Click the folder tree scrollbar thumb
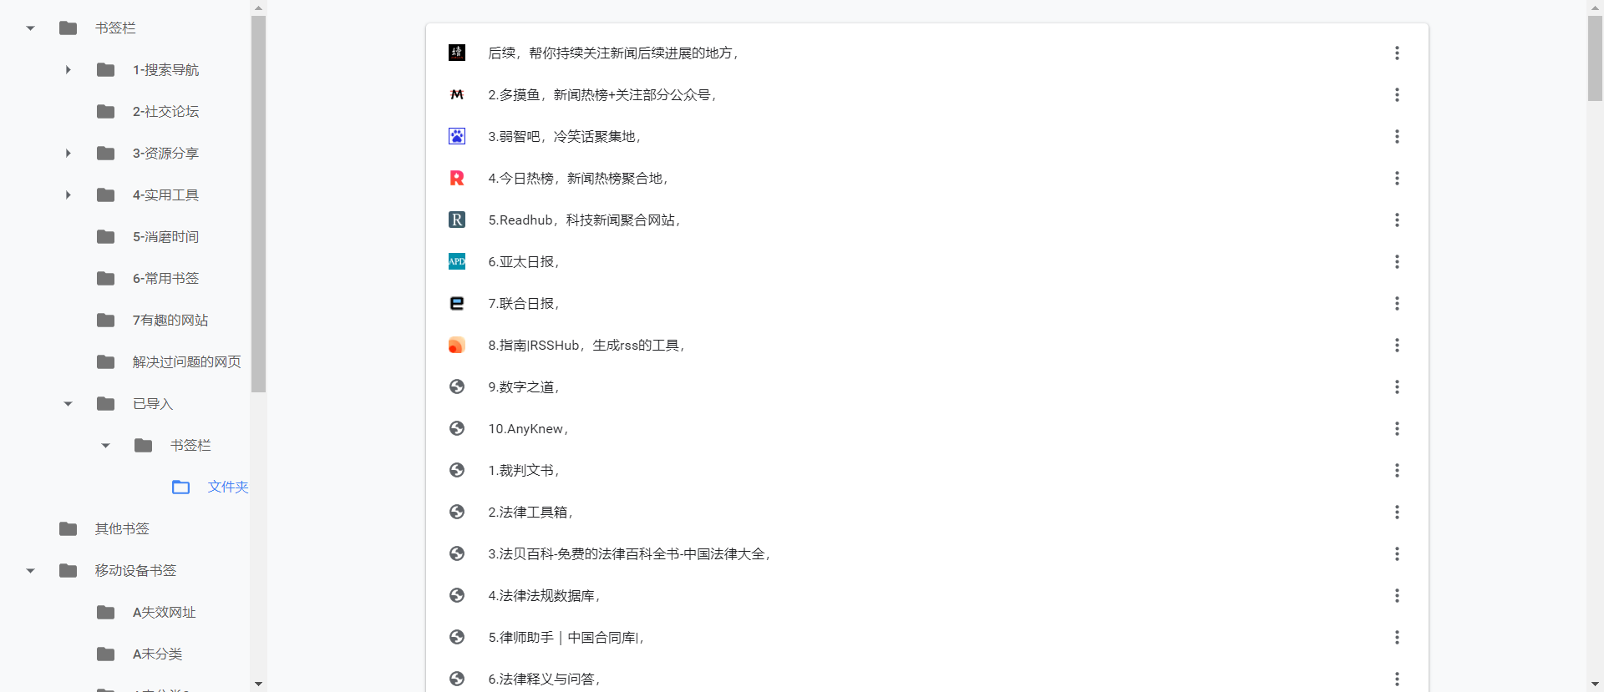This screenshot has width=1604, height=692. click(259, 204)
